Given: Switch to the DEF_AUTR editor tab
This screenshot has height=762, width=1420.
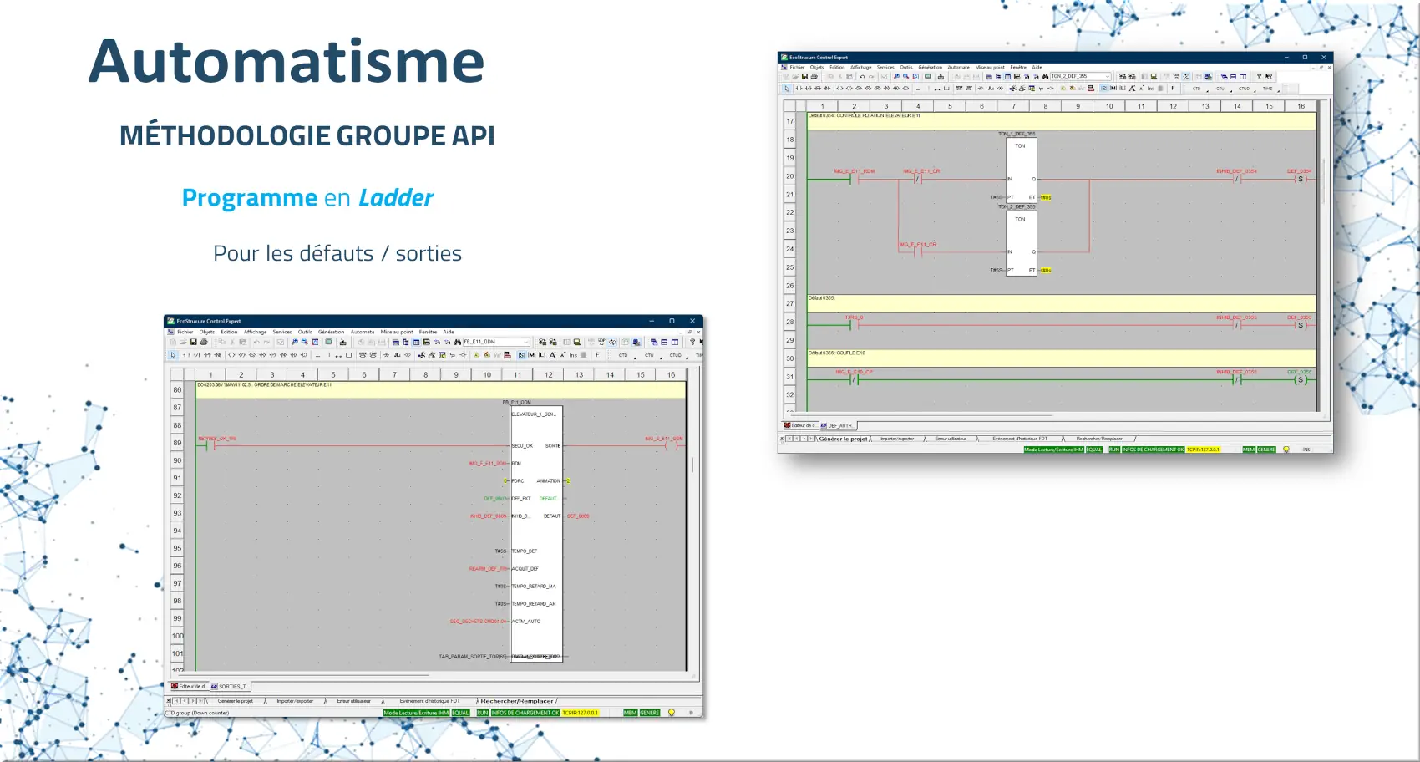Looking at the screenshot, I should 839,425.
